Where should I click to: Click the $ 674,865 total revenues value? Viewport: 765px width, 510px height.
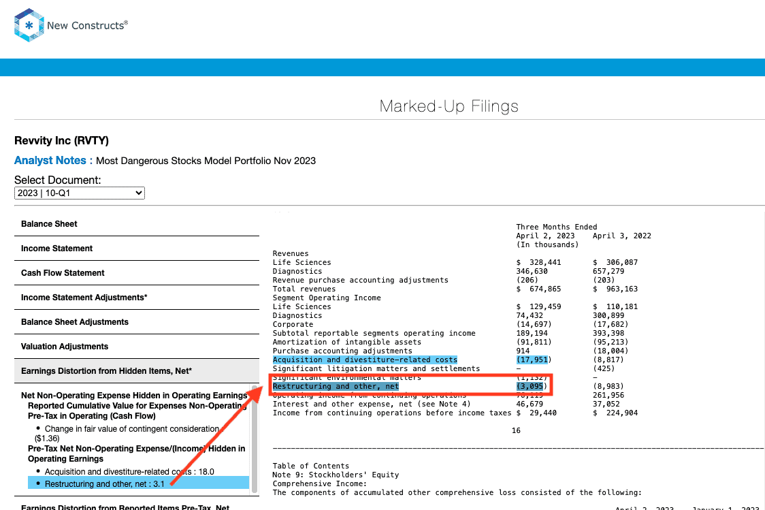click(x=538, y=289)
